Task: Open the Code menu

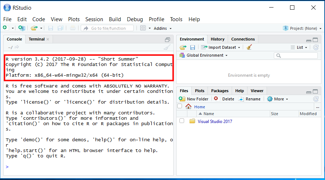Action: pyautogui.click(x=39, y=19)
